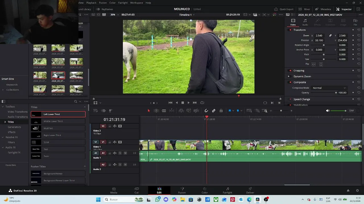This screenshot has height=204, width=364.
Task: Flip the clip vertically
Action: click(x=321, y=64)
